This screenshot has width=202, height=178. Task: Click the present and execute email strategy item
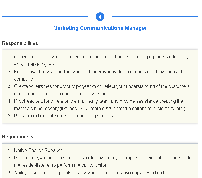tap(64, 116)
